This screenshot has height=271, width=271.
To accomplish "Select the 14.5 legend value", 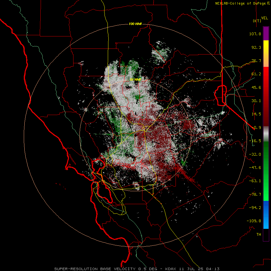I will pos(256,114).
